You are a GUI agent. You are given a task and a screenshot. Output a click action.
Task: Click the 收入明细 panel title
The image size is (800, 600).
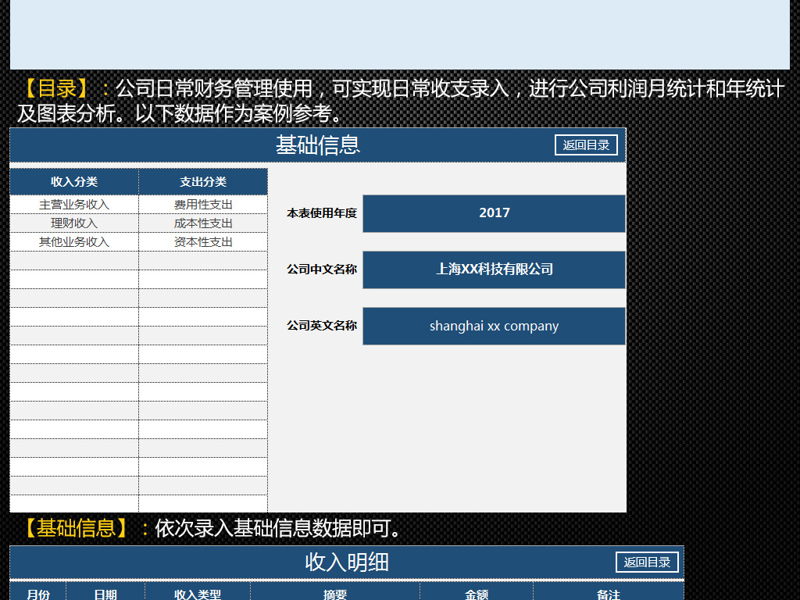[346, 562]
